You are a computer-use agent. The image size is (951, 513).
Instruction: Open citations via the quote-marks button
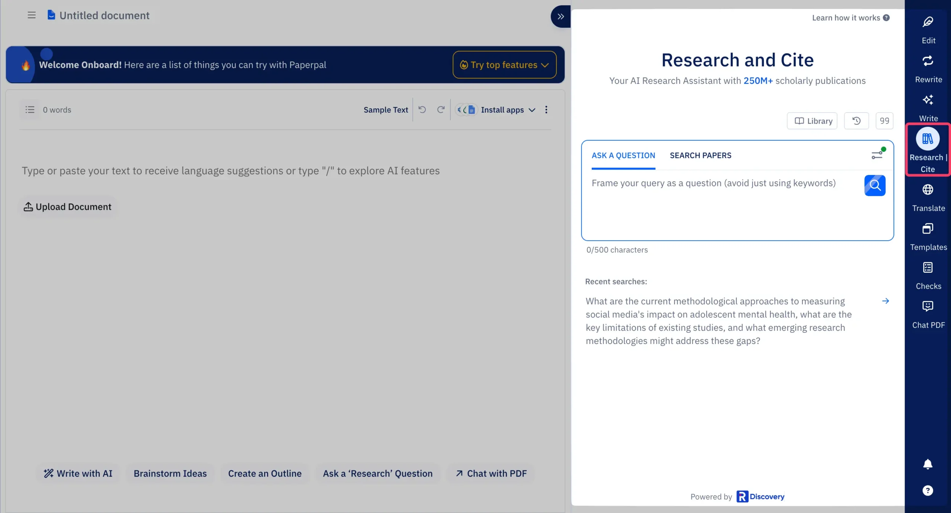[885, 121]
